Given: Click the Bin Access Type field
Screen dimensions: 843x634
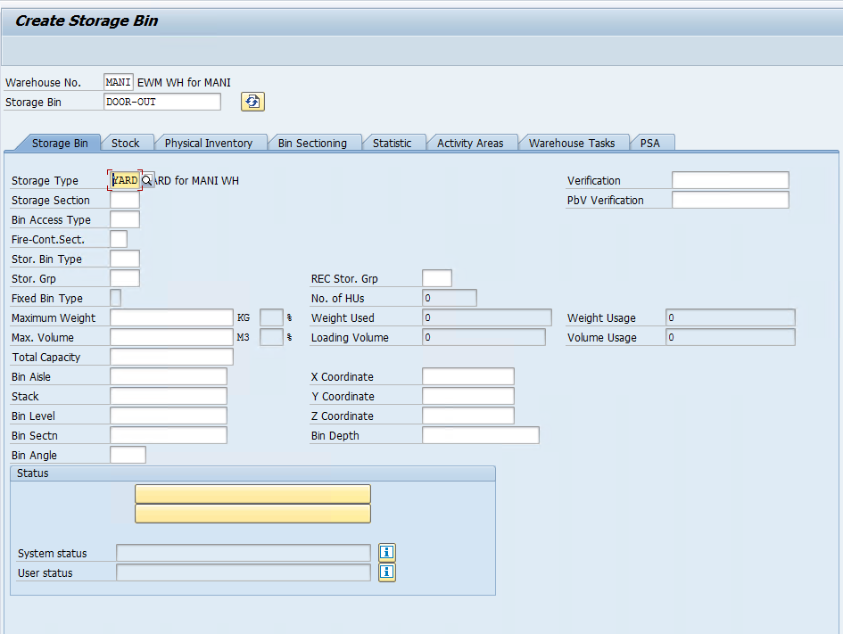Looking at the screenshot, I should pos(125,219).
